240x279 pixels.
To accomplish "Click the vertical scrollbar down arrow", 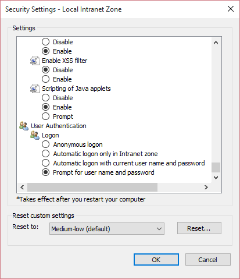I will (x=216, y=178).
